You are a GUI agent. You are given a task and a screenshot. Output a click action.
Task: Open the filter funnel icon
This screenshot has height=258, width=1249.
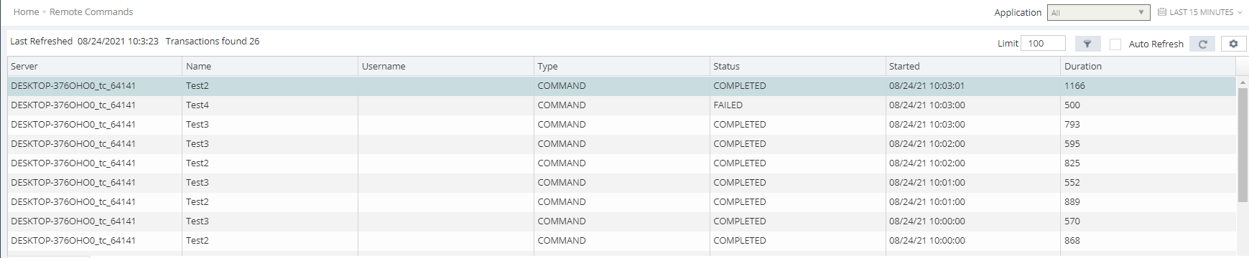1087,44
